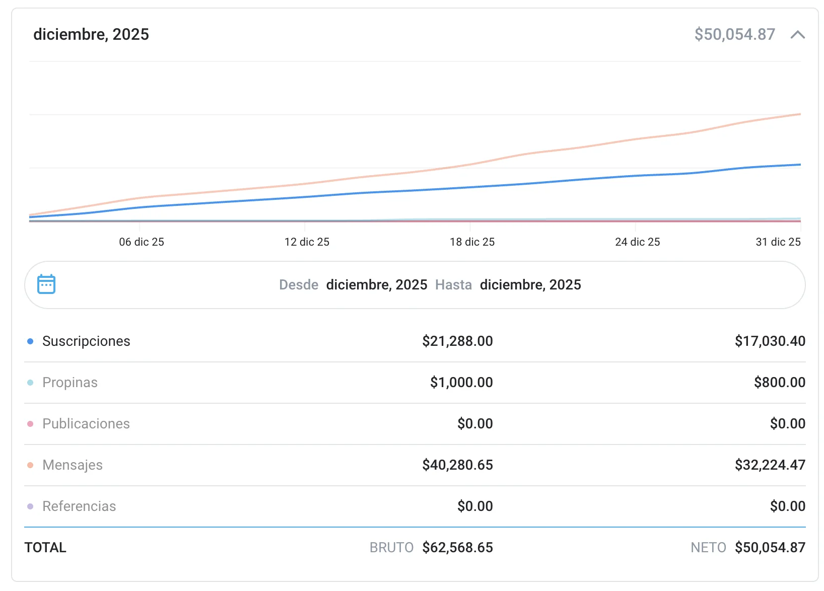Click the diciembre, 2025 section title
The image size is (824, 591).
[x=91, y=34]
